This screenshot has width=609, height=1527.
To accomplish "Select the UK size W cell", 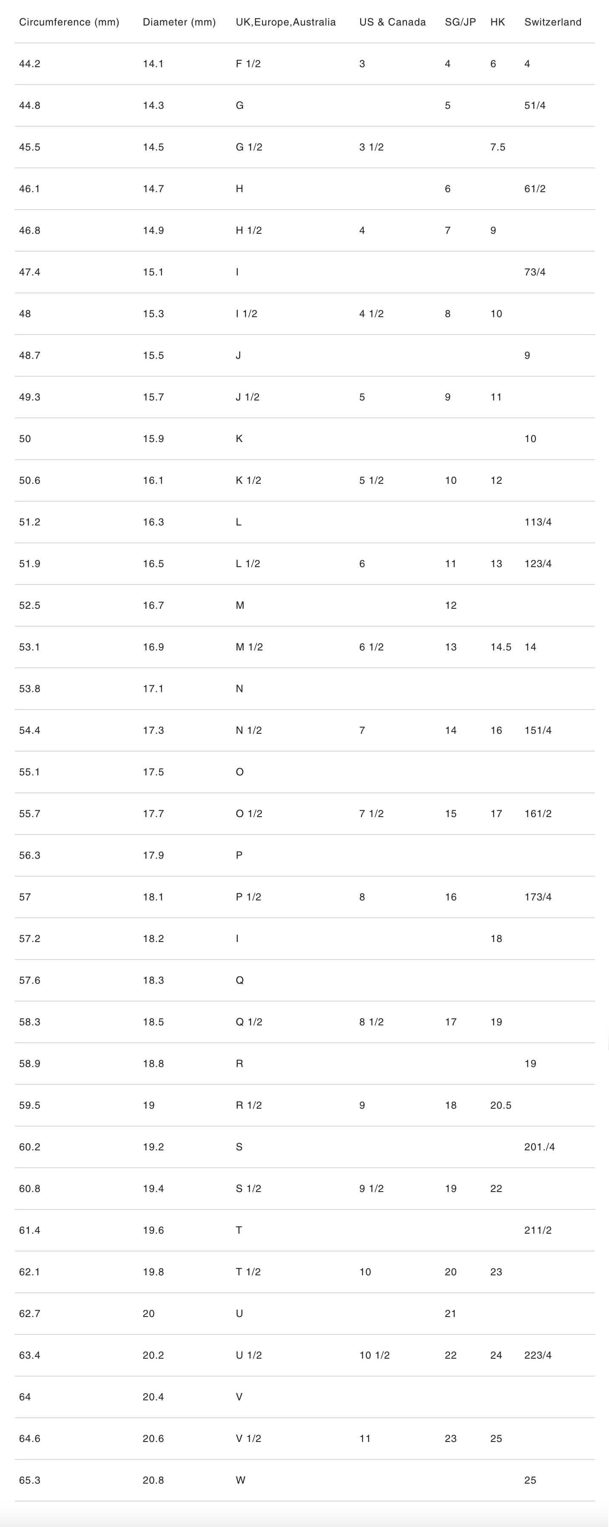I will point(240,1480).
